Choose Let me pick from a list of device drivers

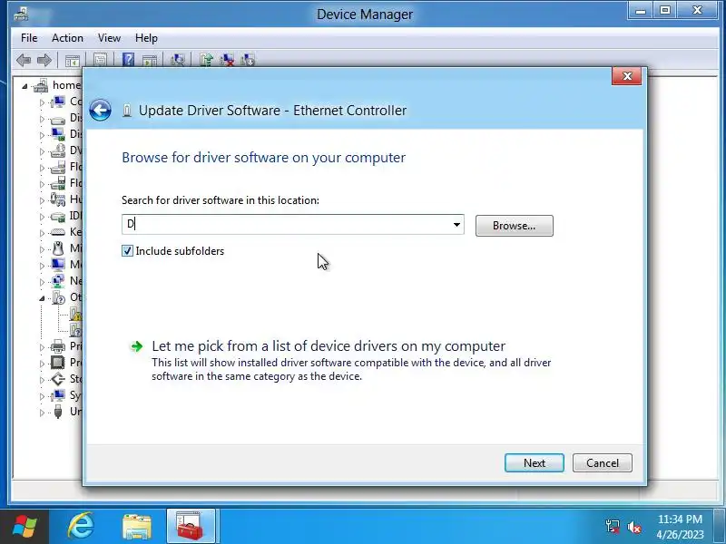click(x=329, y=346)
